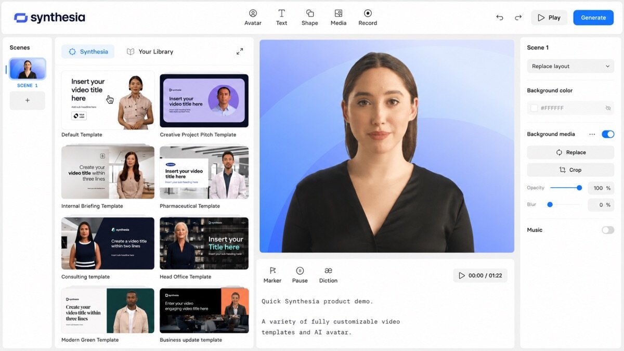This screenshot has width=624, height=351.
Task: Click the Opacity 100 value field
Action: pyautogui.click(x=601, y=188)
